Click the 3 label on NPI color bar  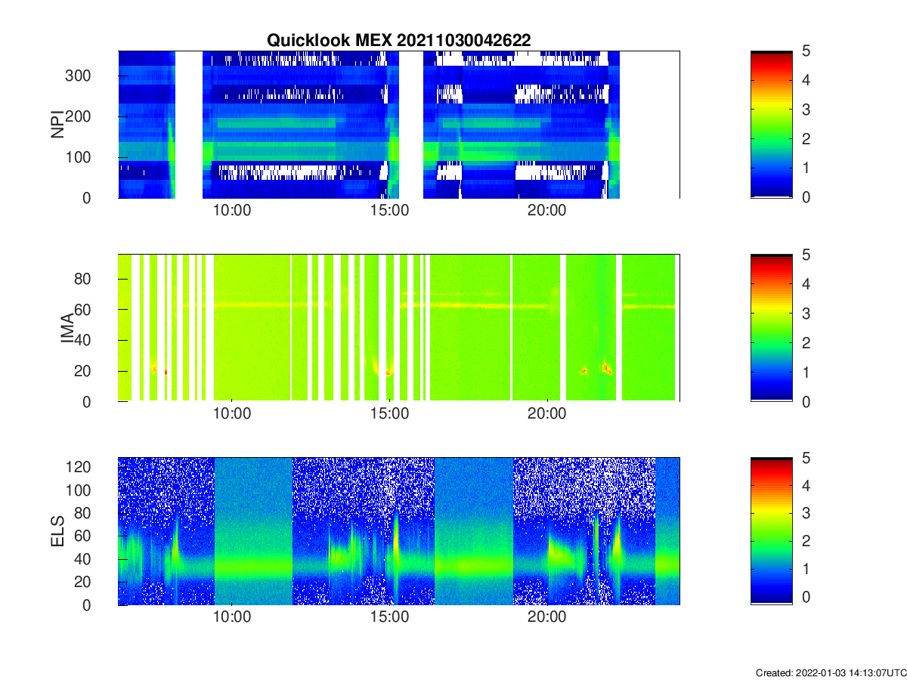tap(806, 110)
